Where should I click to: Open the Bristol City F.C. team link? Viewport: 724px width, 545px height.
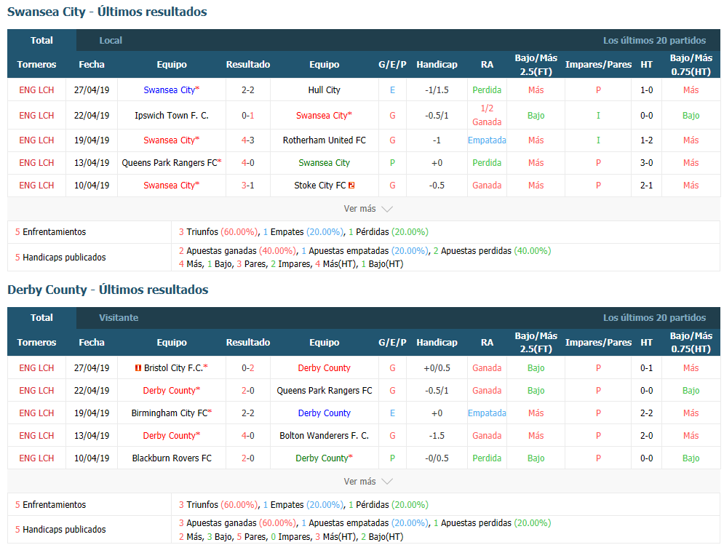[173, 368]
